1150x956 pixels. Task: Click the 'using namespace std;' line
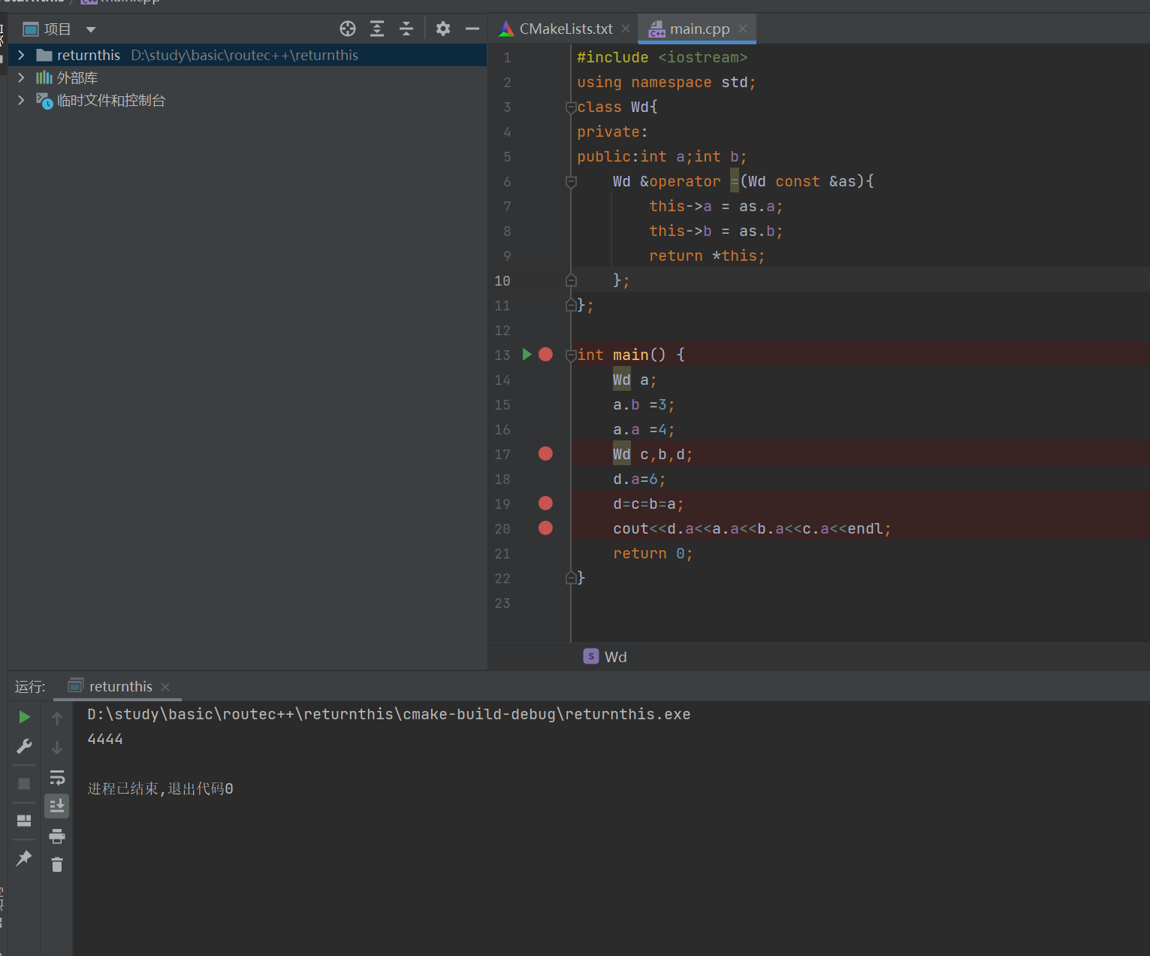pos(666,82)
